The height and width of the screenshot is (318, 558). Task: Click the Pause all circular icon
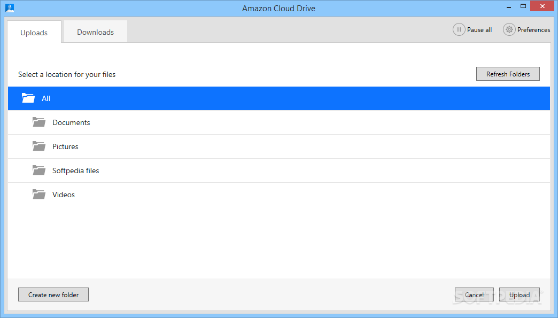459,29
